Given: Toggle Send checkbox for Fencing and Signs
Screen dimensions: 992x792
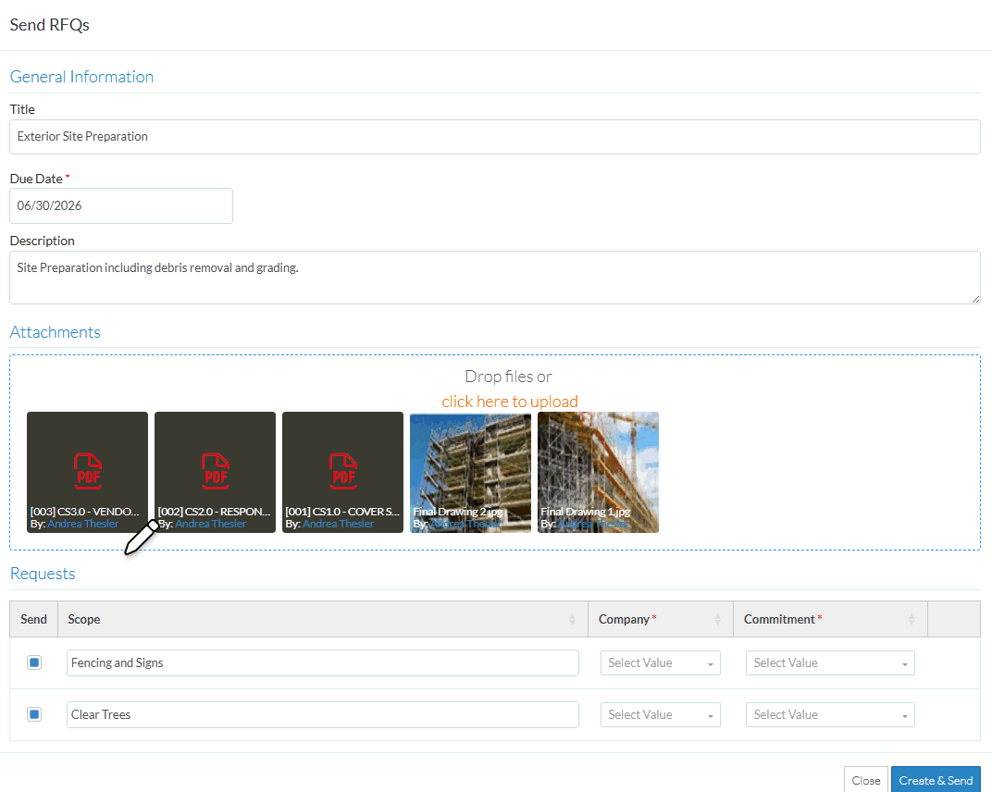Looking at the screenshot, I should click(x=34, y=662).
